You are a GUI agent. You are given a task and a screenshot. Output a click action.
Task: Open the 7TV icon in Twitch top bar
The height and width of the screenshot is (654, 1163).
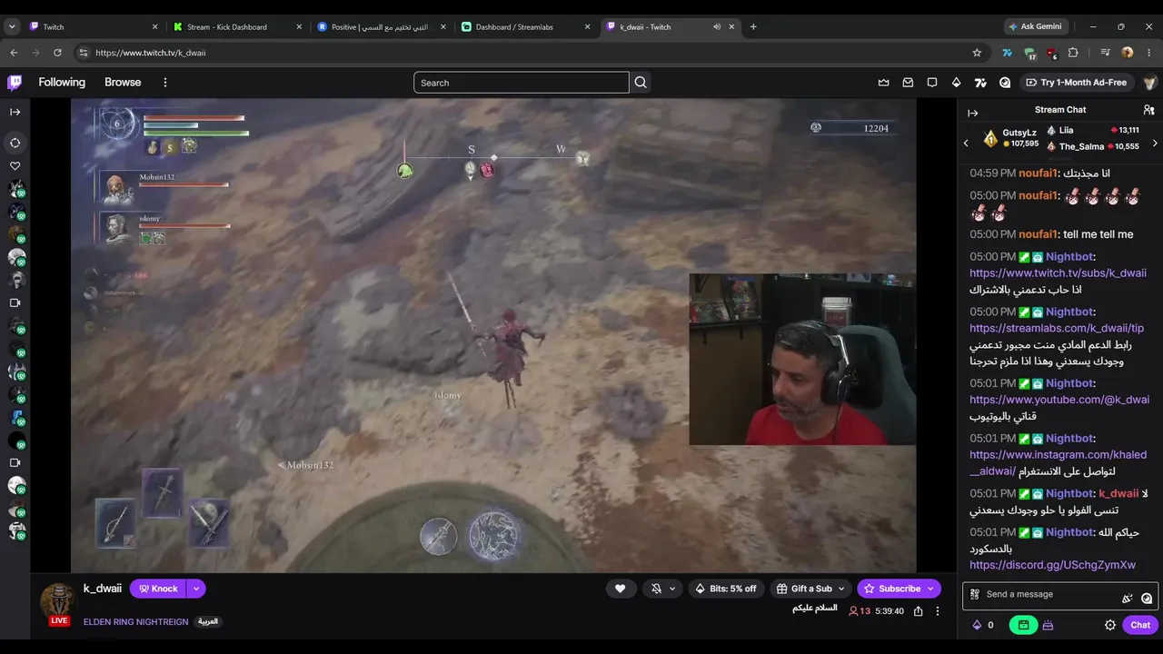tap(980, 83)
